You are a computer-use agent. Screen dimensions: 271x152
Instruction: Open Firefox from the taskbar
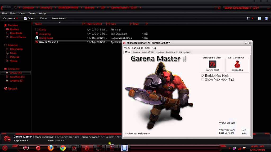point(51,148)
